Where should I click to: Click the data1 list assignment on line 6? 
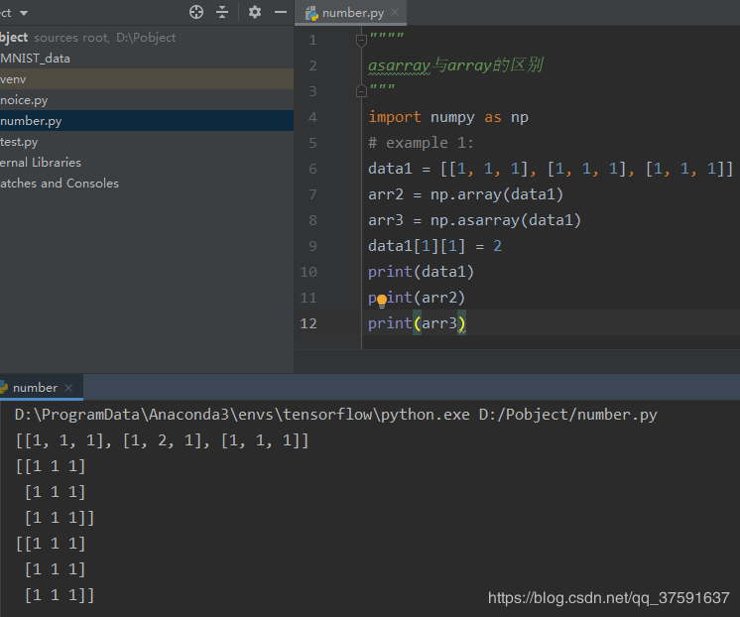551,169
